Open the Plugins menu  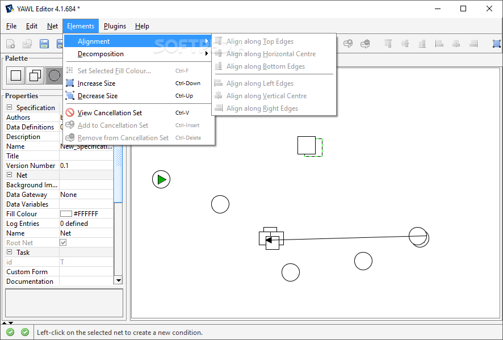click(x=115, y=26)
